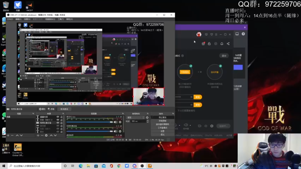The width and height of the screenshot is (301, 169).
Task: Add a new source with the plus icon
Action: coord(38,135)
